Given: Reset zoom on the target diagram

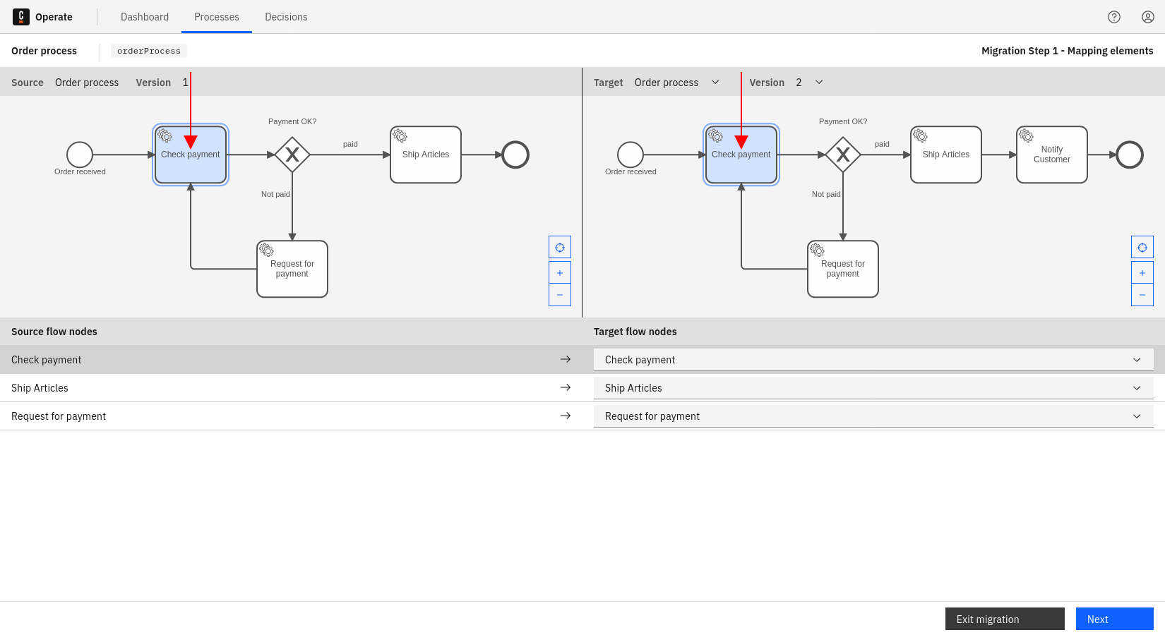Looking at the screenshot, I should pyautogui.click(x=1142, y=247).
